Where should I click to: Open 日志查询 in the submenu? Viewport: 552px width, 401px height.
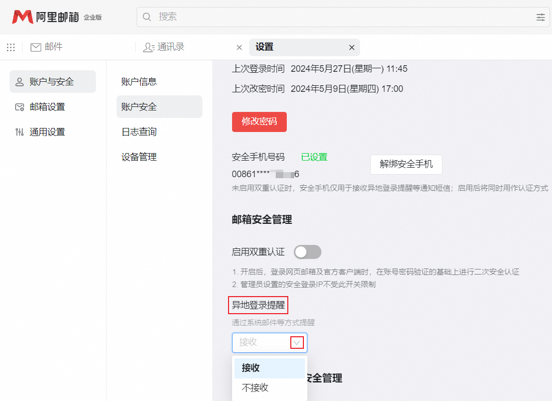tap(139, 132)
